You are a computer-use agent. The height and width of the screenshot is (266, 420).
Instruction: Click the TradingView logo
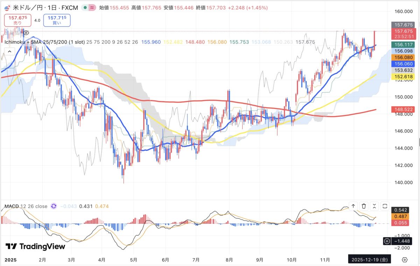pyautogui.click(x=35, y=246)
